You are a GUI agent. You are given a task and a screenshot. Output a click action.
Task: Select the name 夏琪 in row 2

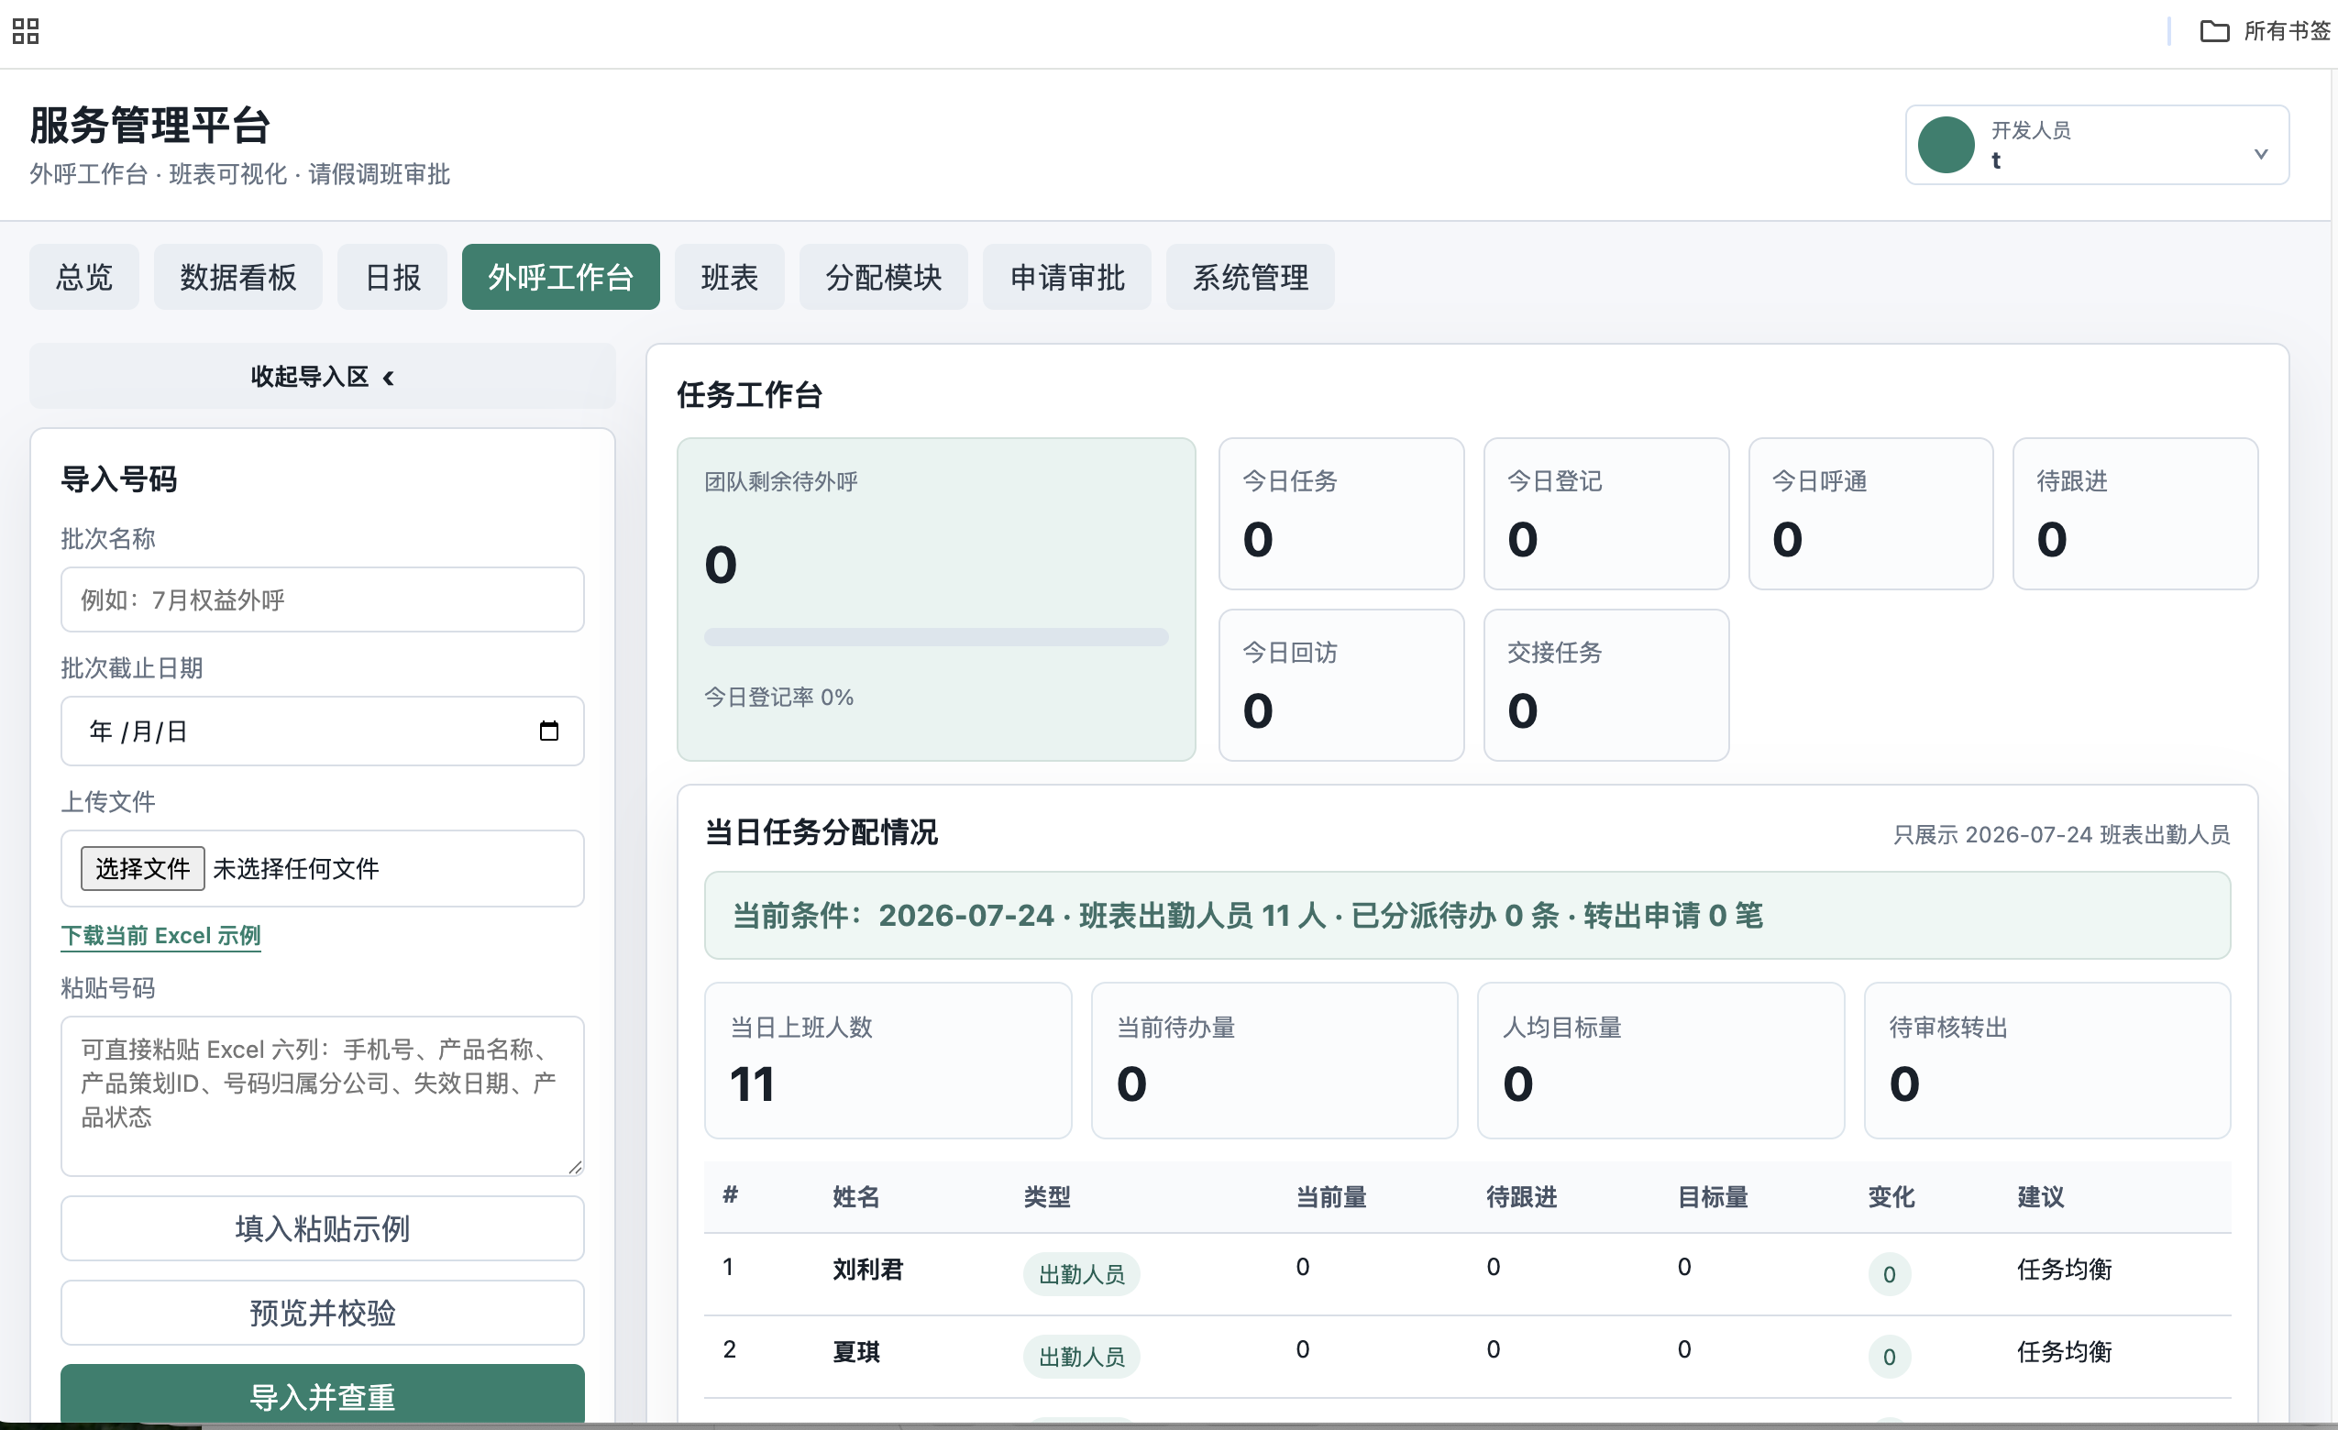[x=855, y=1352]
